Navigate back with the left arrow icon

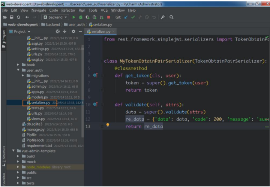point(27,17)
